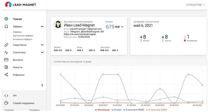The height and width of the screenshot is (112, 208).
Task: Click the Смартлинки chain link icon
Action: click(x=6, y=45)
